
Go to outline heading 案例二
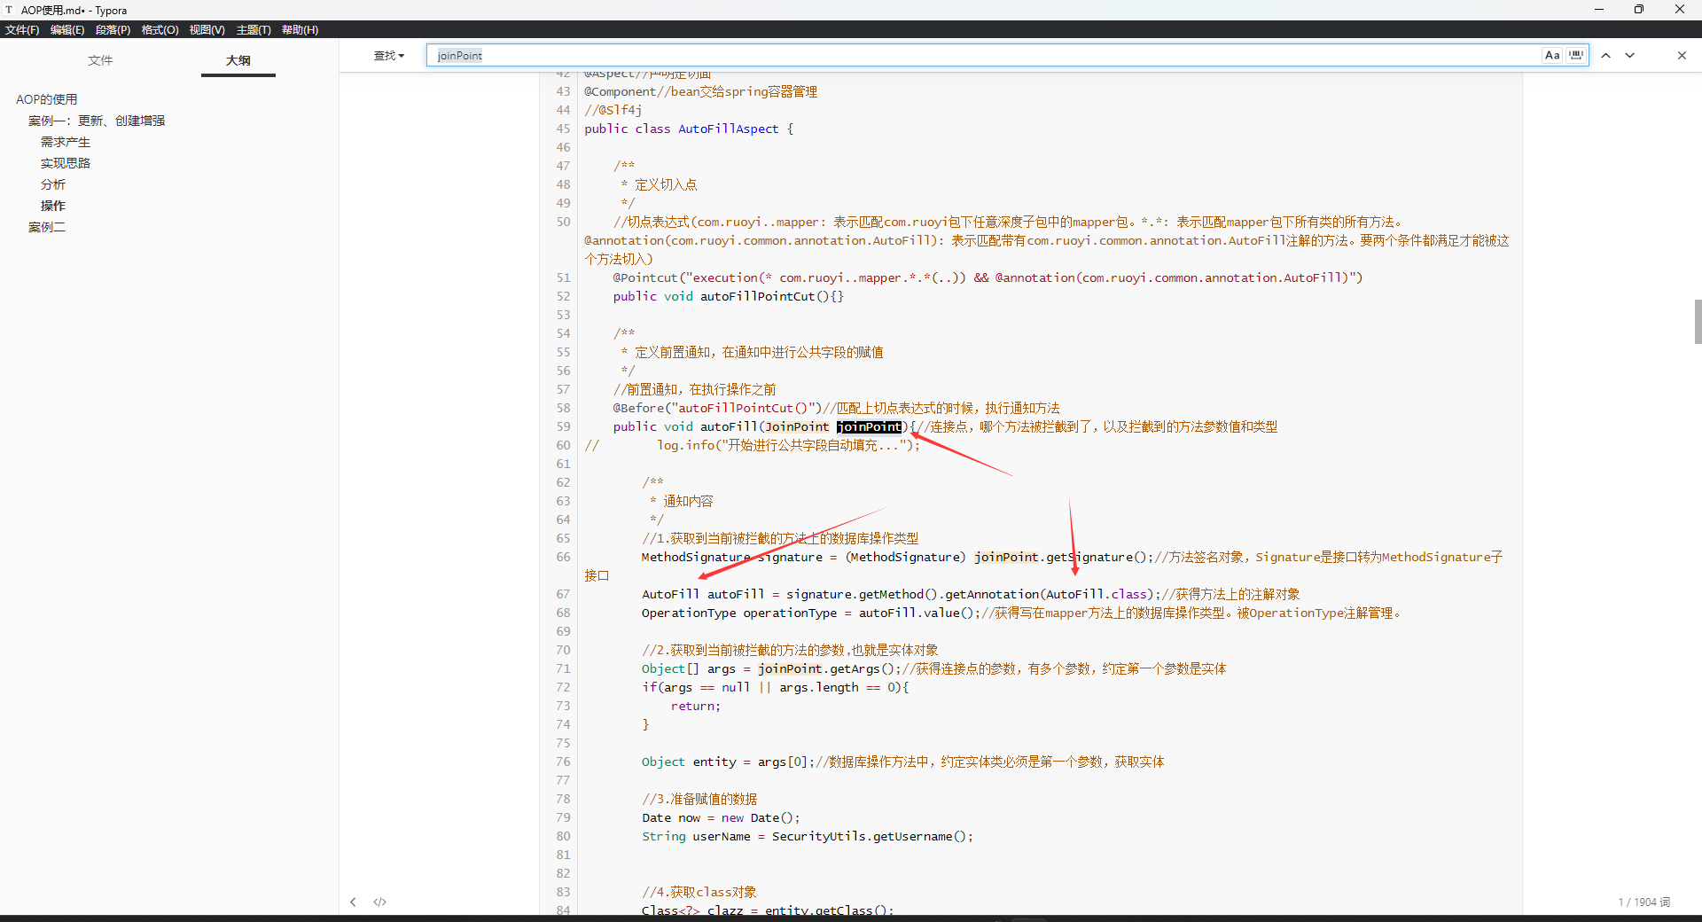(x=47, y=227)
